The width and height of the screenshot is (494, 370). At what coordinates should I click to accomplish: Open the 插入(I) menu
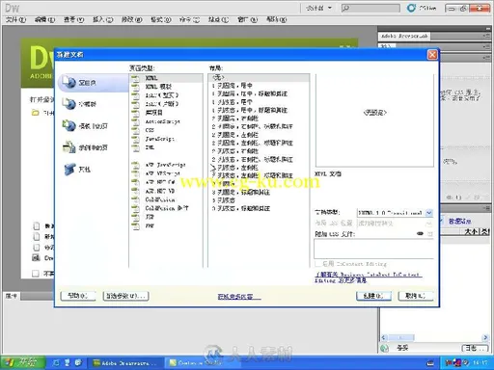(102, 20)
